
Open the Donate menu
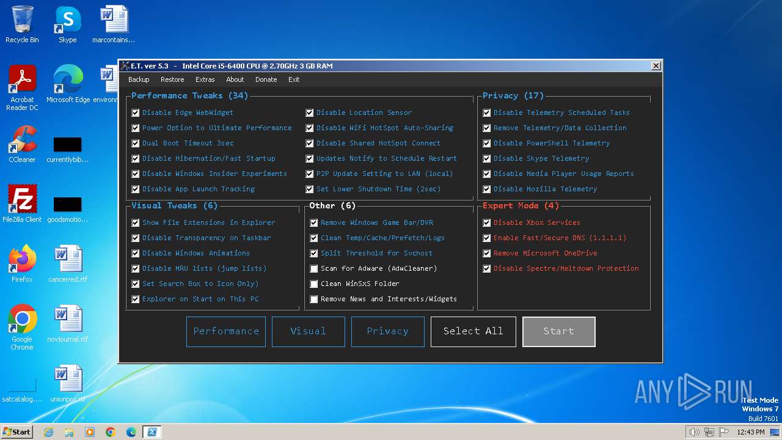(266, 79)
